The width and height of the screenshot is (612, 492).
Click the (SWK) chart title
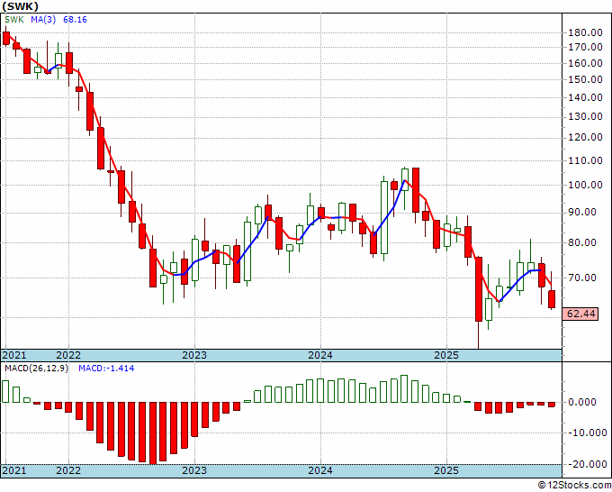tap(21, 6)
